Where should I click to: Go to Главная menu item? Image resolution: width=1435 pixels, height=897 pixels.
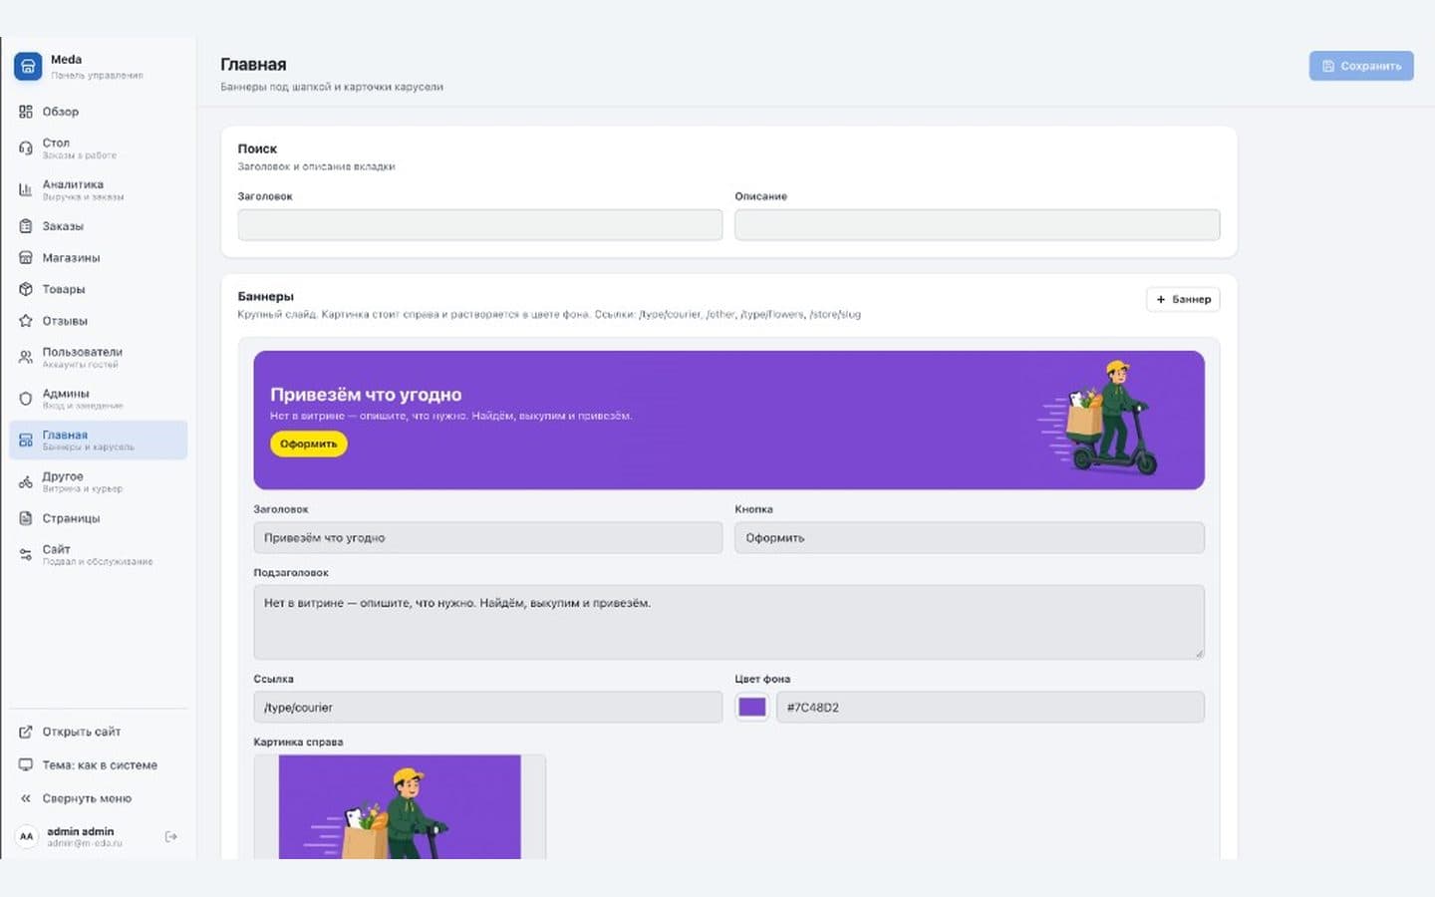pyautogui.click(x=99, y=441)
